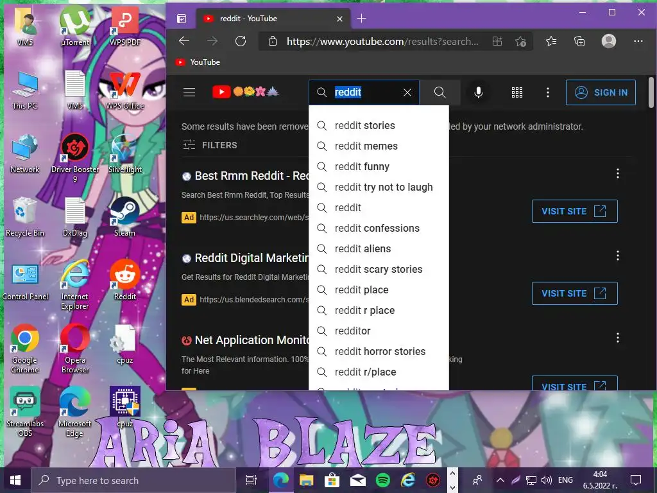Open the Windows Start menu
The width and height of the screenshot is (657, 493).
[x=15, y=480]
